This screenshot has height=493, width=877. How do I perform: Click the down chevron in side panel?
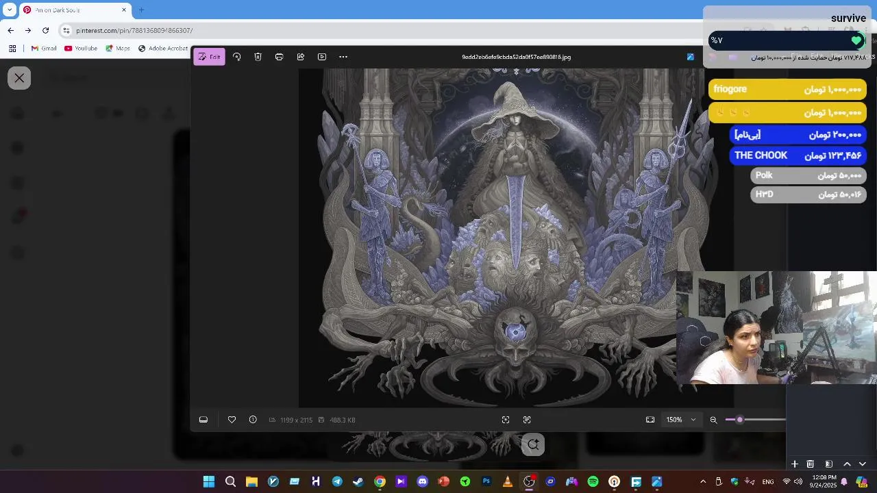click(x=863, y=464)
